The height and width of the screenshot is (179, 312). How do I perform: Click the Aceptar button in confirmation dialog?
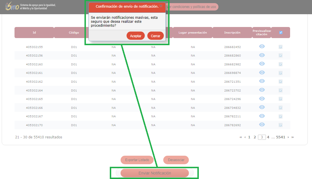coord(136,36)
